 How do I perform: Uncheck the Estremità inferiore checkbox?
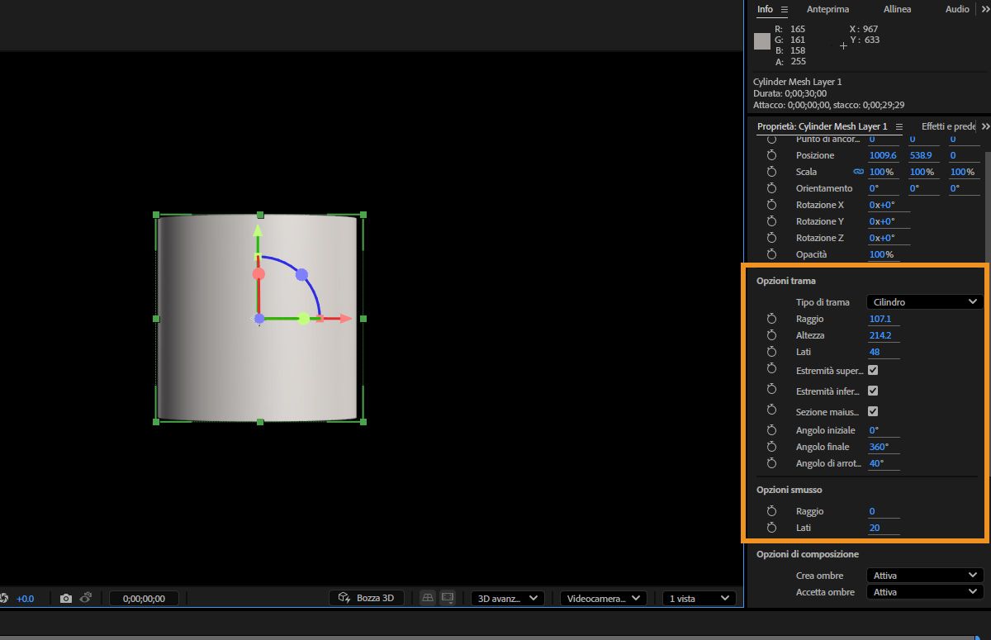click(x=873, y=391)
